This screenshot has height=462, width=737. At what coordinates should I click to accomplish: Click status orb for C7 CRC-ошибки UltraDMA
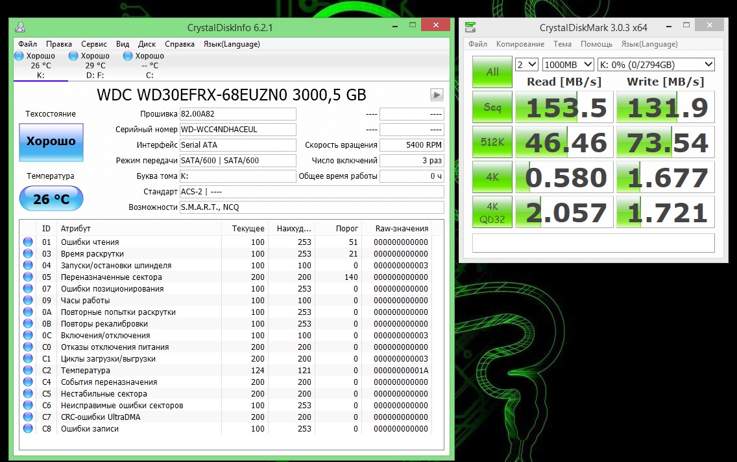(28, 417)
